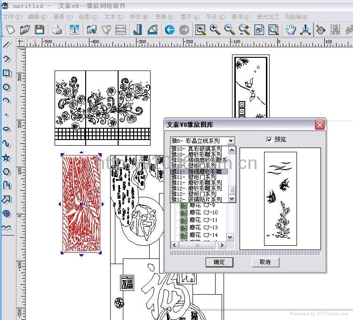
Task: Choose 雅12- 玻璃贴片系列 from the list
Action: (x=196, y=199)
